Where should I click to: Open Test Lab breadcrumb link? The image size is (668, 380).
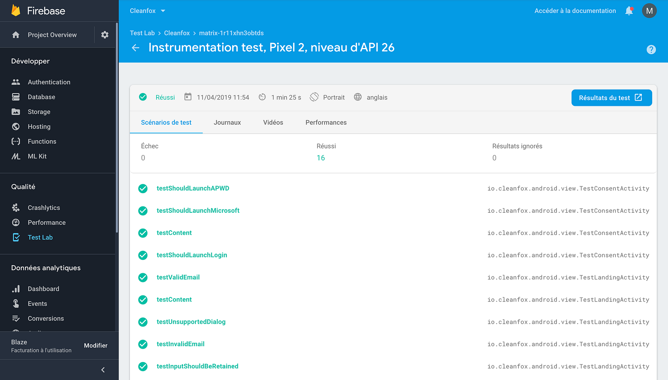pos(142,33)
